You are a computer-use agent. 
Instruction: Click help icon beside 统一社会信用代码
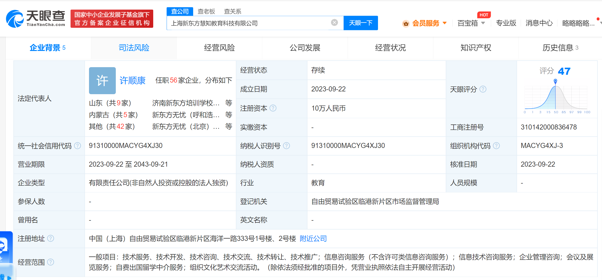[77, 146]
